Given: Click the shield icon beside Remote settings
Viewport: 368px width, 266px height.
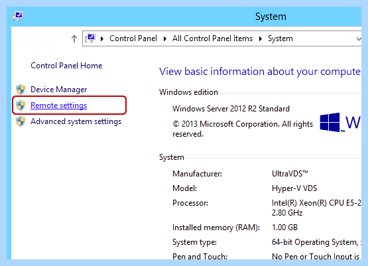Looking at the screenshot, I should (x=21, y=105).
